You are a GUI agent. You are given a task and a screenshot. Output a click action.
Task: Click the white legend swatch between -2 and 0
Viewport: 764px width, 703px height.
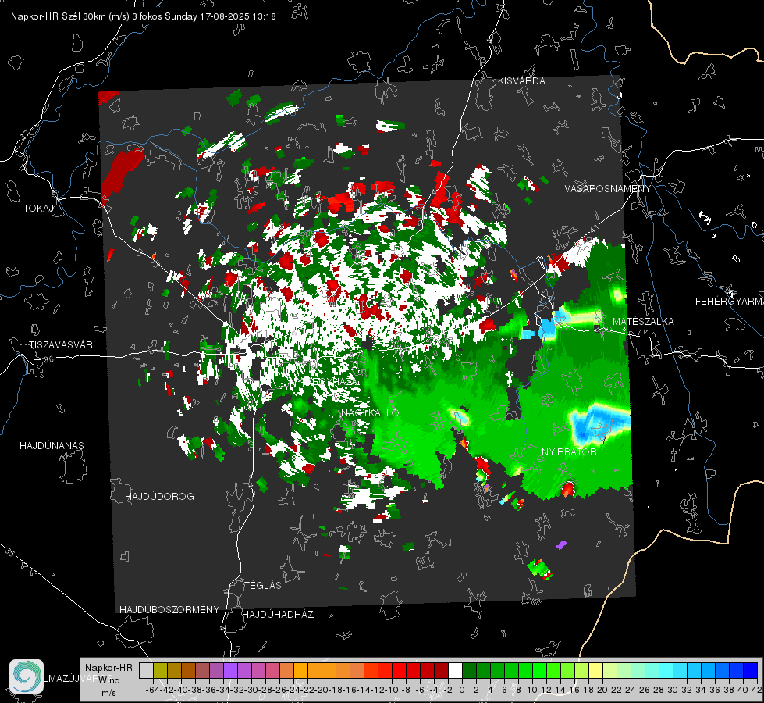pyautogui.click(x=455, y=670)
